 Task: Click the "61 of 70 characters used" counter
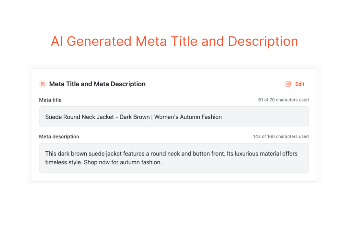(283, 100)
